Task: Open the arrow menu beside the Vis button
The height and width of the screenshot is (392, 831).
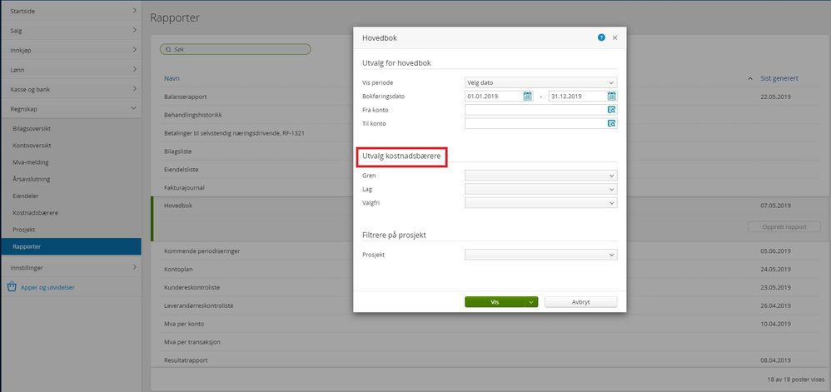Action: 531,302
